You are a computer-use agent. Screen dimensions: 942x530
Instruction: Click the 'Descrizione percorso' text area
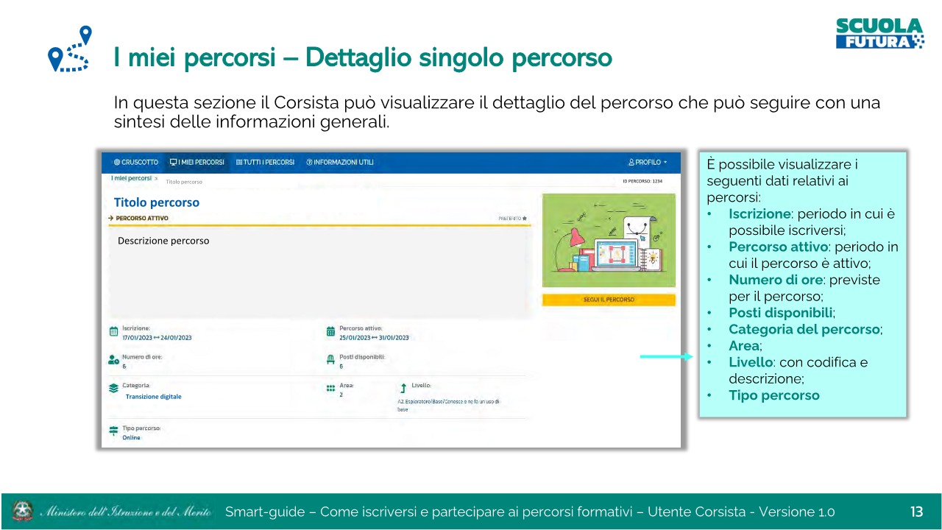320,272
